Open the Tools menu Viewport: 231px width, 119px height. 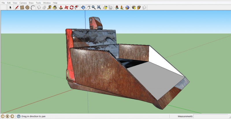[x=38, y=3]
